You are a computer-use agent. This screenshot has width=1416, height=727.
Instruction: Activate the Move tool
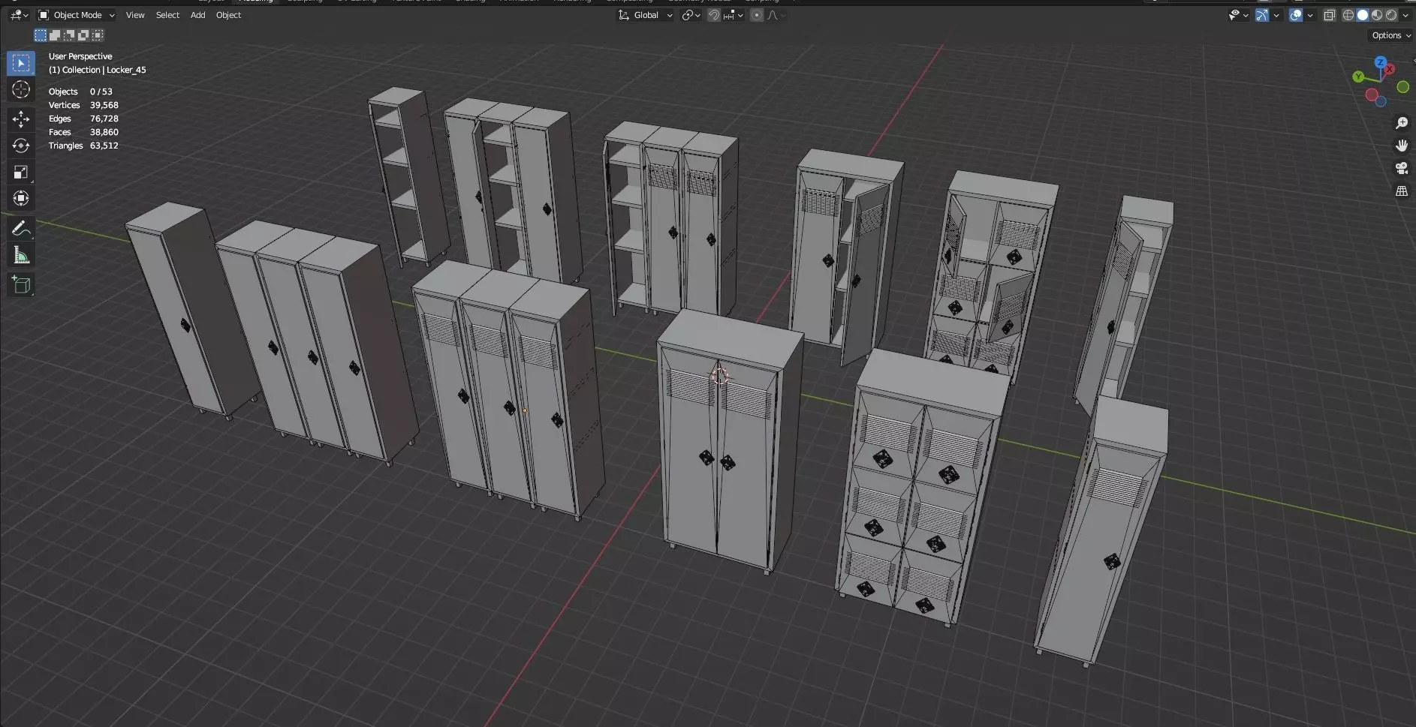[21, 119]
